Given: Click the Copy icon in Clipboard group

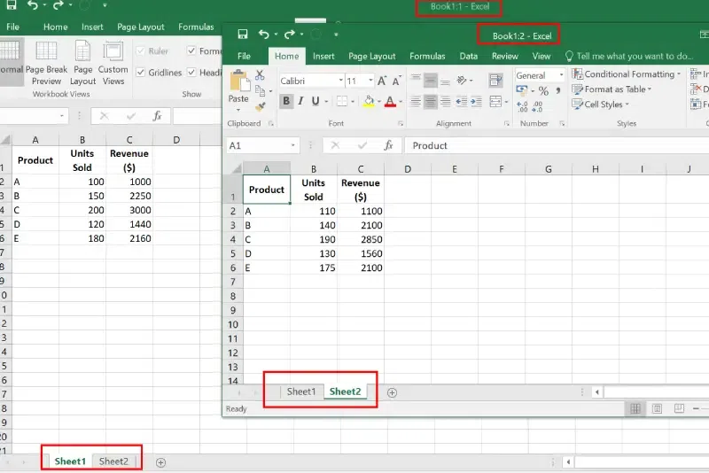Looking at the screenshot, I should point(260,91).
